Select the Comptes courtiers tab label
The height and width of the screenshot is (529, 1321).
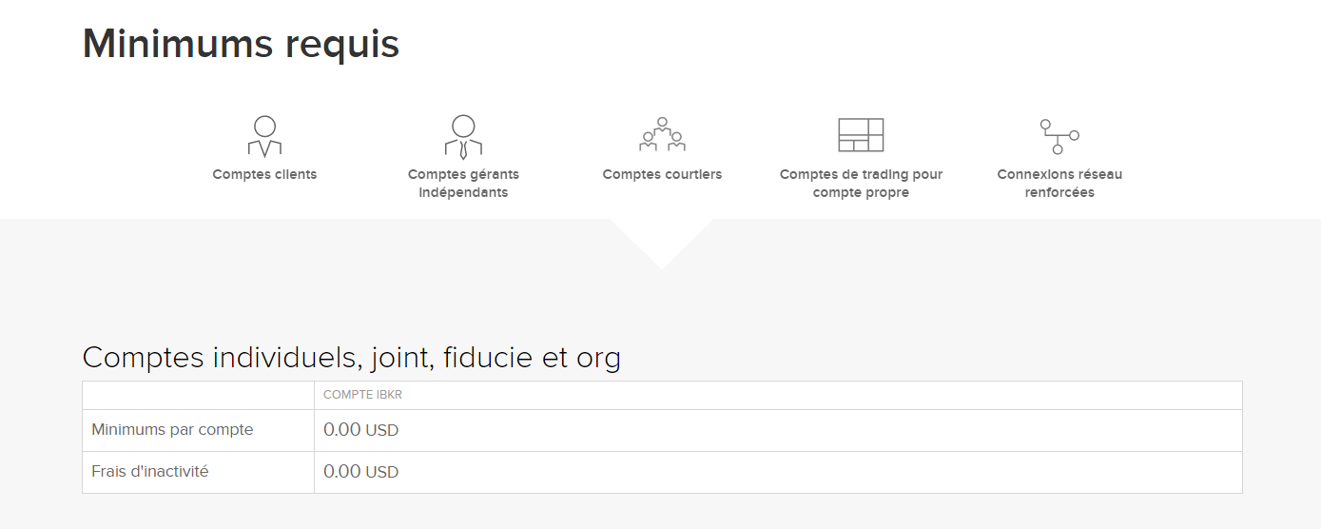[662, 174]
